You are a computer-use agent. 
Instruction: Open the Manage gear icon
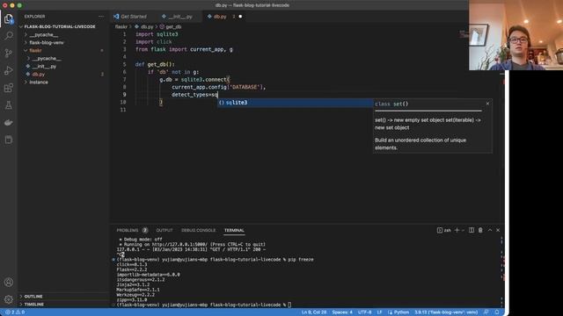9,299
